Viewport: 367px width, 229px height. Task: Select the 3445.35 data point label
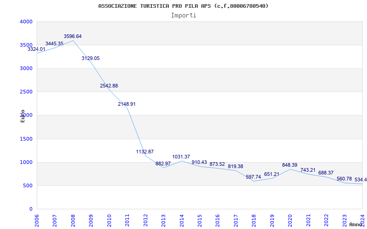(x=54, y=44)
